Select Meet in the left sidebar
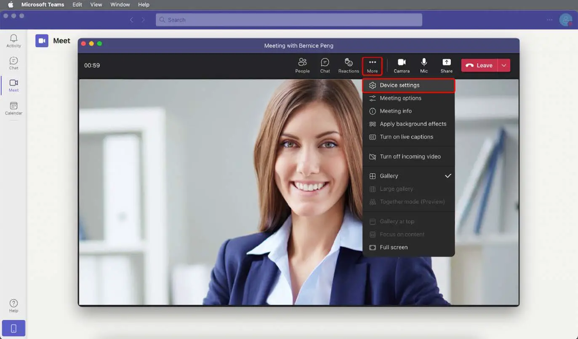Screen dimensions: 578x339 [x=13, y=86]
